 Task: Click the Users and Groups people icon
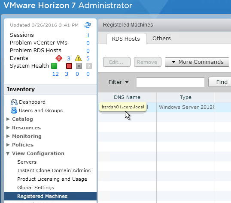tap(14, 110)
